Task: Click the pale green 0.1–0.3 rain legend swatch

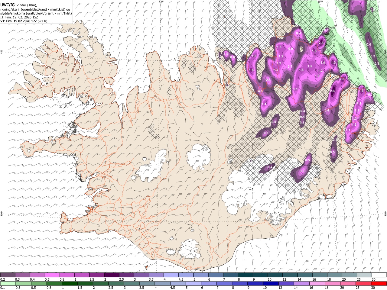Action: (x=8, y=284)
